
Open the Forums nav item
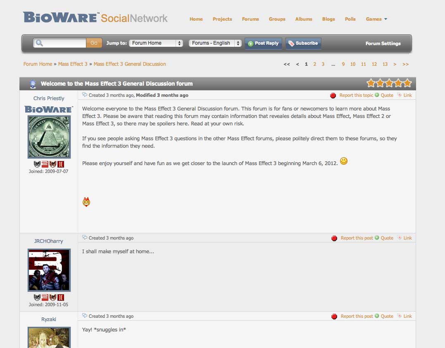point(250,19)
